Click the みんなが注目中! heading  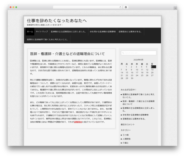(128, 90)
